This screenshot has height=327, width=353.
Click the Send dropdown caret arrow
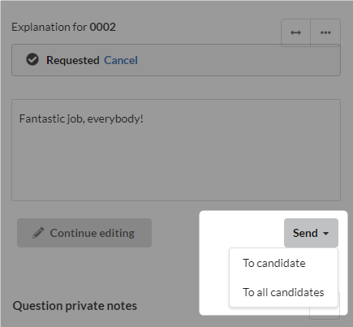pos(326,234)
